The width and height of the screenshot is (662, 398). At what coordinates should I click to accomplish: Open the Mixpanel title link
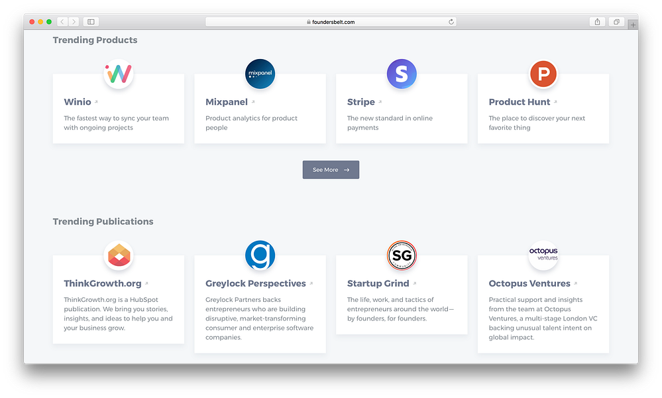(x=227, y=102)
